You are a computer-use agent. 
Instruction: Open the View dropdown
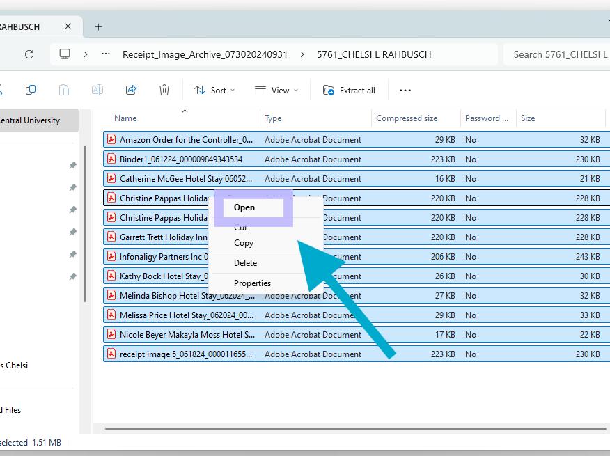(276, 90)
